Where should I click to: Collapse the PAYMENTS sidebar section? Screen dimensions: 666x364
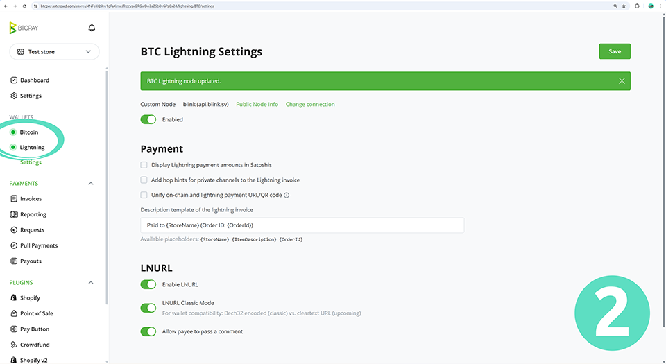(x=91, y=184)
